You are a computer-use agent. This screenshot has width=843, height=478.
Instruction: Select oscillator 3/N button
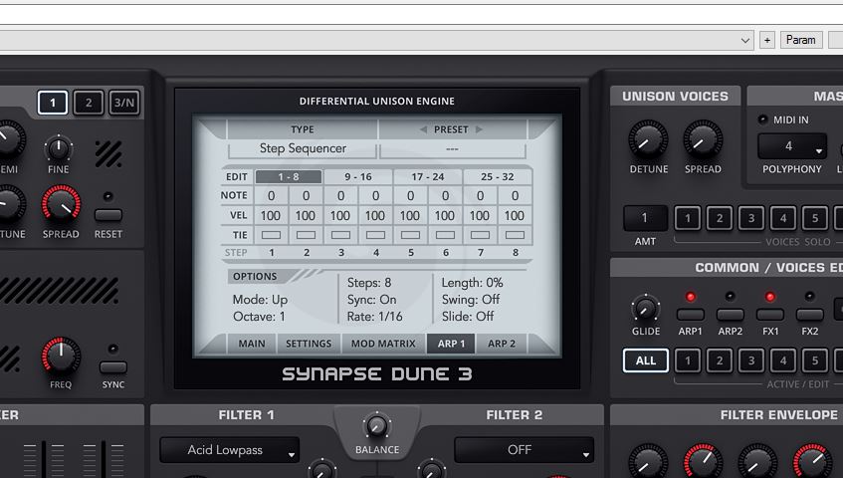click(124, 103)
